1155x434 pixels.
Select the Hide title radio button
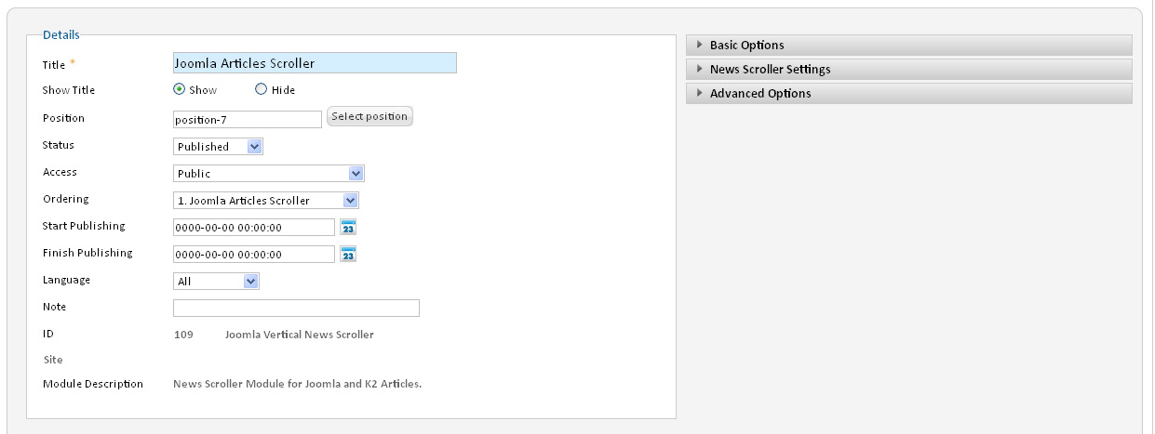[x=261, y=89]
